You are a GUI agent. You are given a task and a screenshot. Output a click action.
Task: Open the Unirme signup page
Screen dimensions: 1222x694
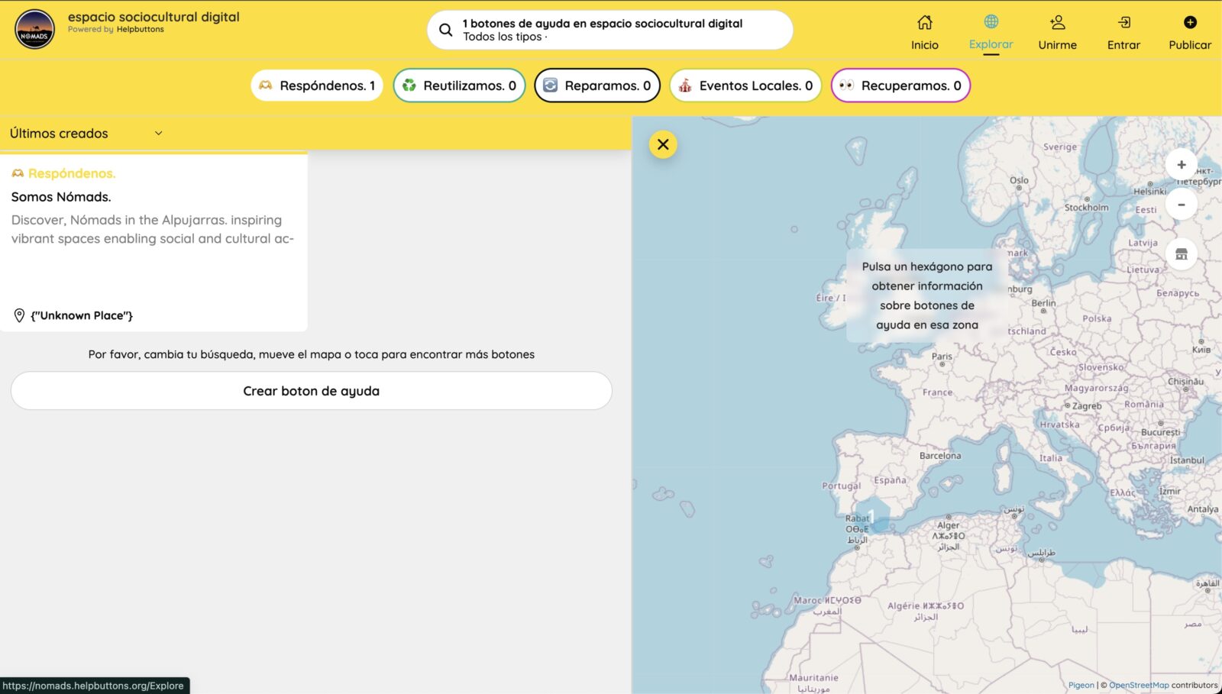(1057, 33)
